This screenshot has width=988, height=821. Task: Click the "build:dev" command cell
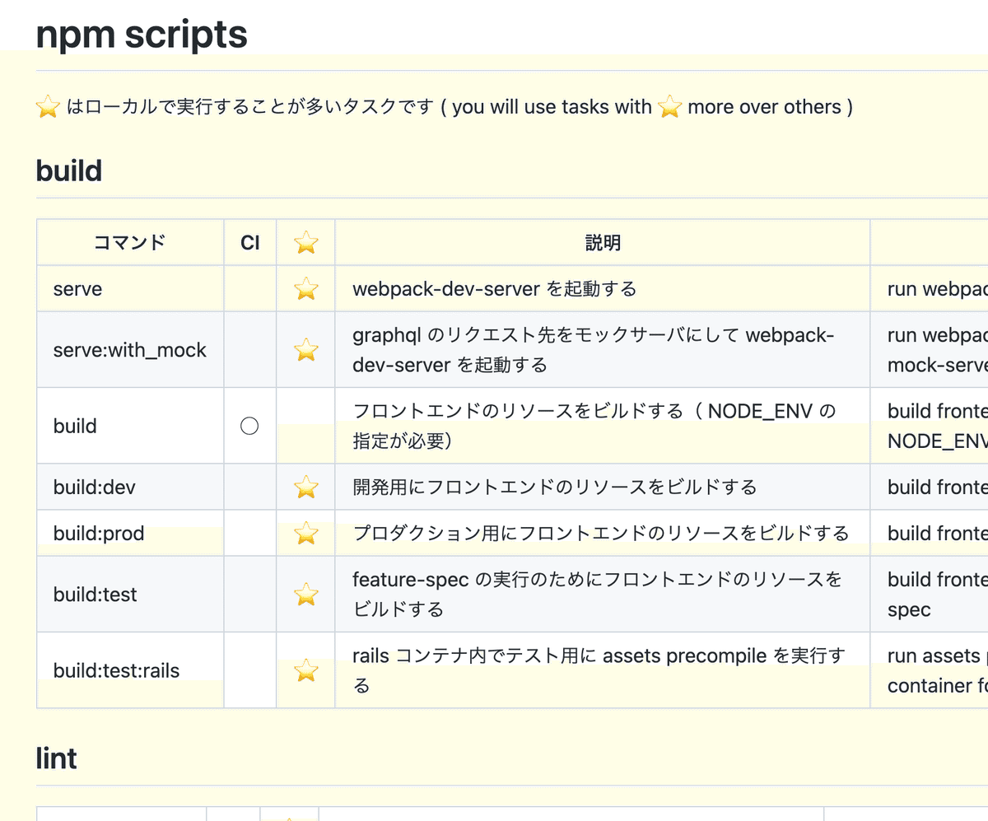coord(130,487)
